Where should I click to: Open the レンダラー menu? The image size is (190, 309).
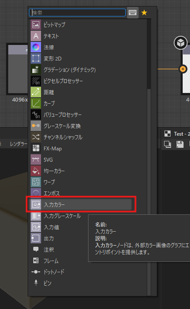pos(19,144)
